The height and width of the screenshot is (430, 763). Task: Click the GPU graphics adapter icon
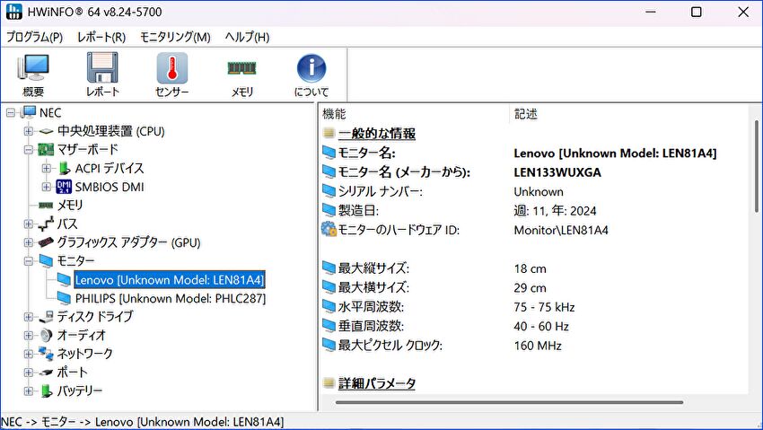coord(46,242)
